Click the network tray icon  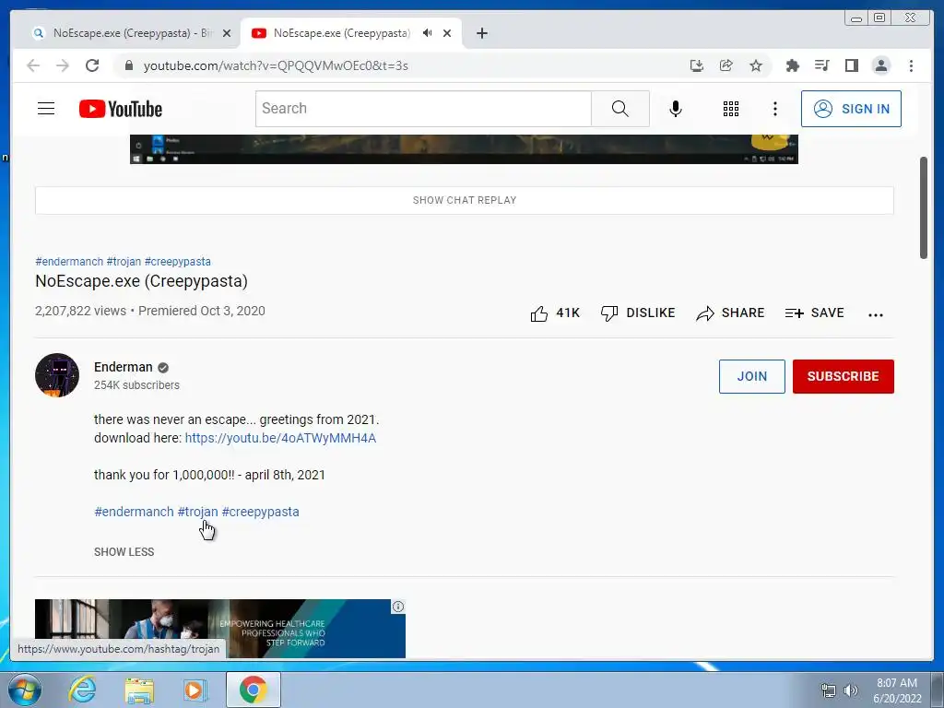point(829,690)
